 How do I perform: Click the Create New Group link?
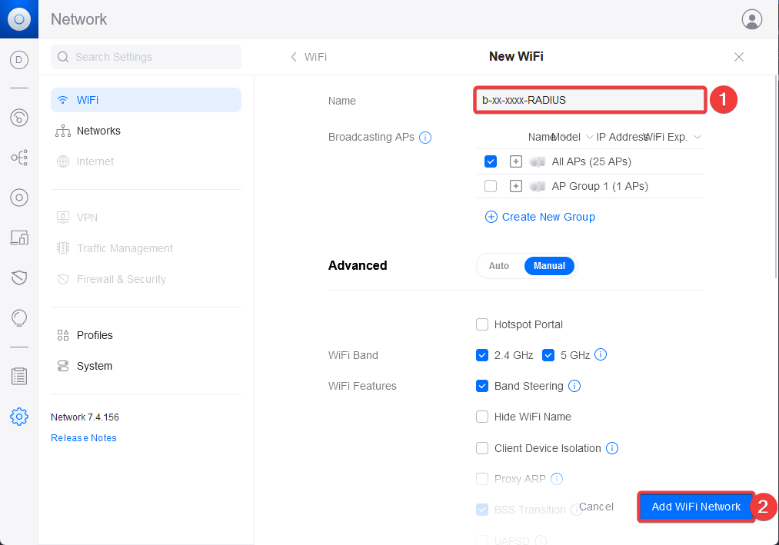[548, 217]
